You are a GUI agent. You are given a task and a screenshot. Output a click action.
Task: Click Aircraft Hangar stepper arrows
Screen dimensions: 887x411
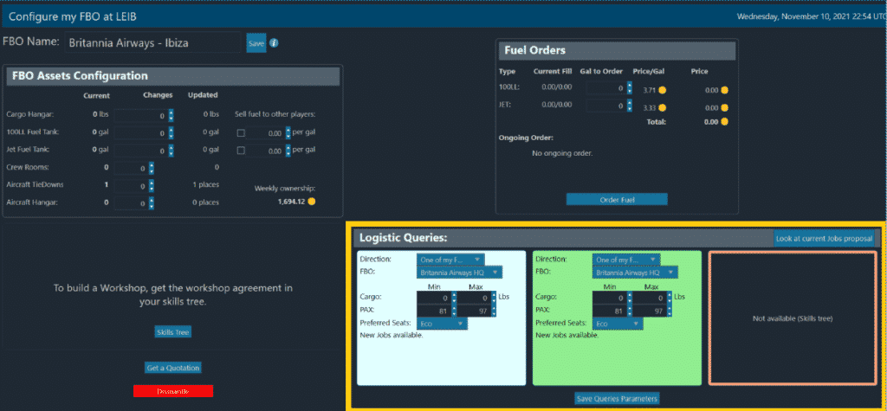pyautogui.click(x=151, y=203)
